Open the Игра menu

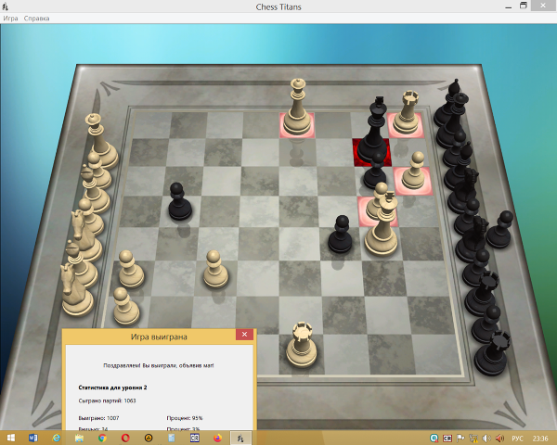tap(10, 18)
